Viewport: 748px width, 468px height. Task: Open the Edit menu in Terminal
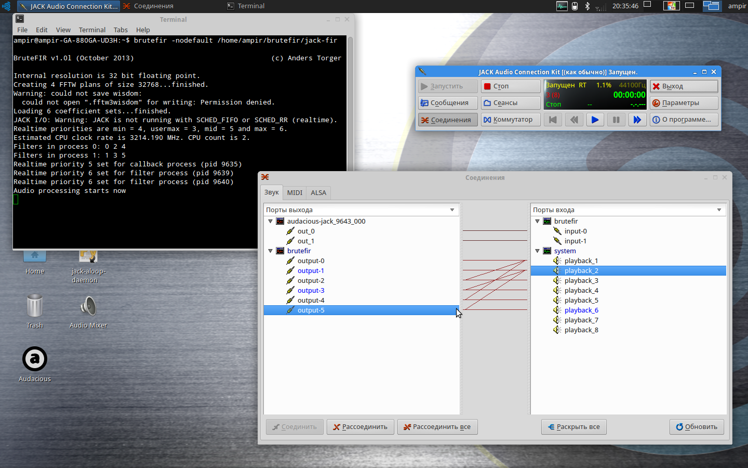(x=42, y=30)
